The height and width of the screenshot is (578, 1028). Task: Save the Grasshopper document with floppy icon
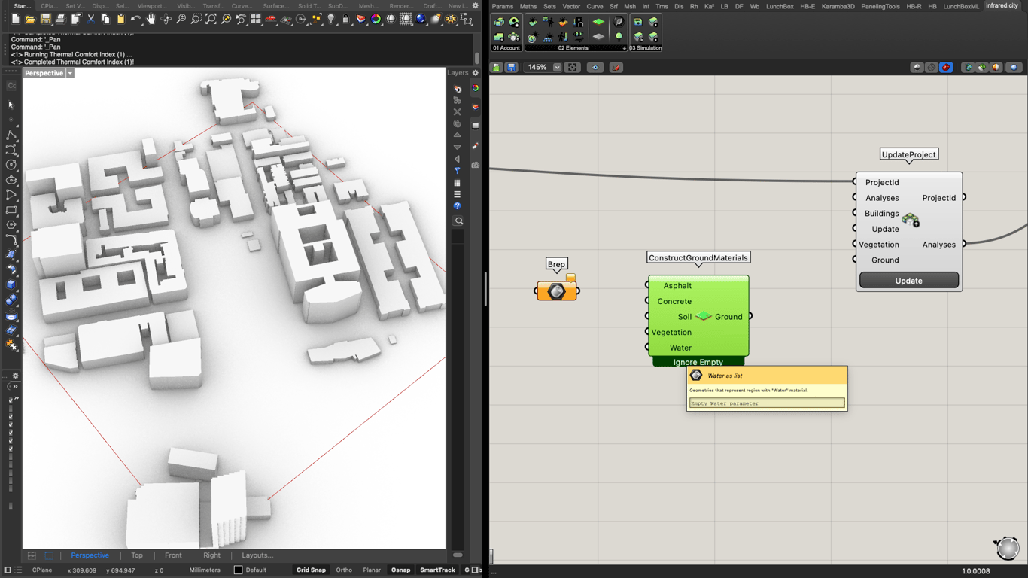pyautogui.click(x=511, y=68)
